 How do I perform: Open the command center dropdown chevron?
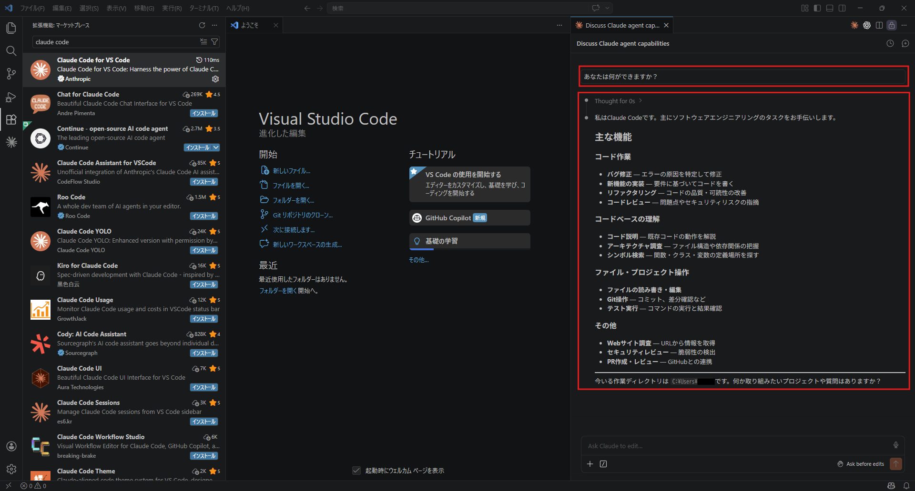click(607, 8)
